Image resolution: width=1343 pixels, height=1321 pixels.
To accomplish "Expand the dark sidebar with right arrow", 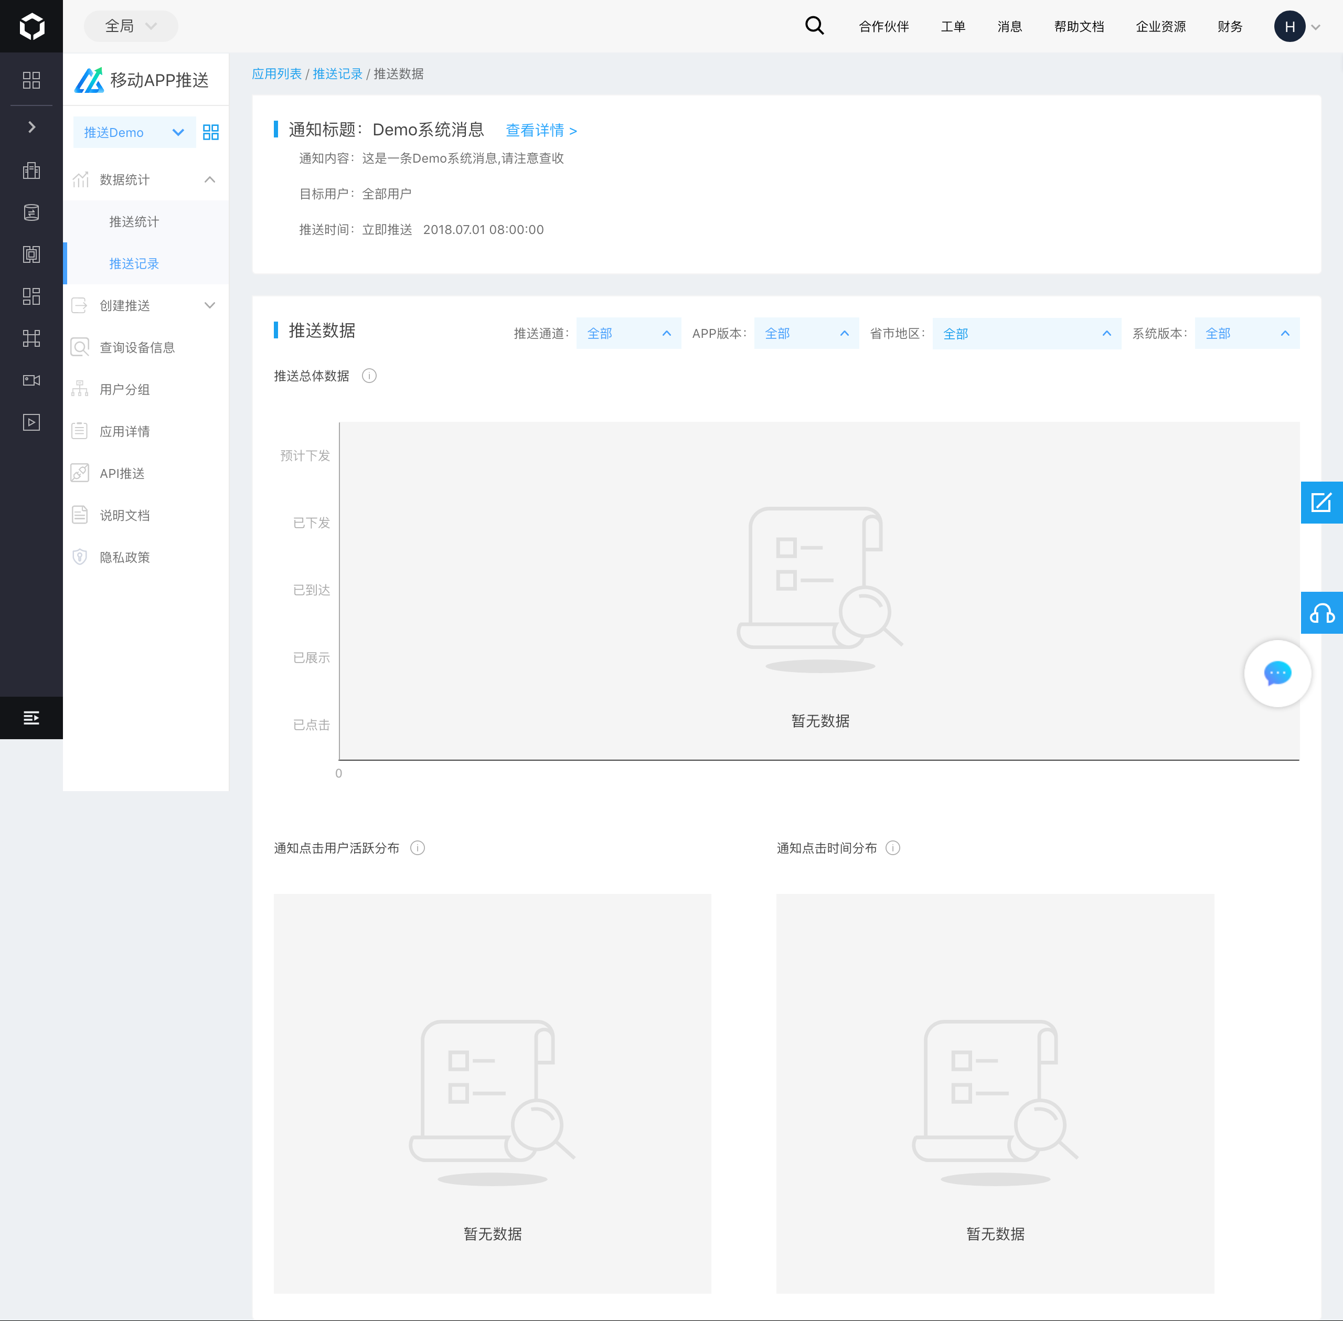I will (x=31, y=127).
